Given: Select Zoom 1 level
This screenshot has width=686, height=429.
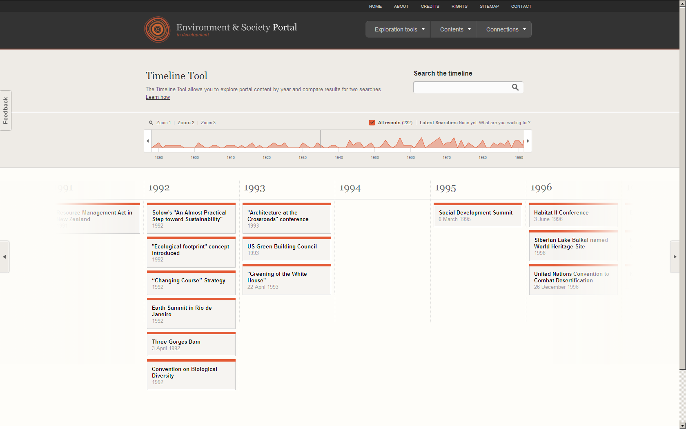Looking at the screenshot, I should pyautogui.click(x=163, y=123).
